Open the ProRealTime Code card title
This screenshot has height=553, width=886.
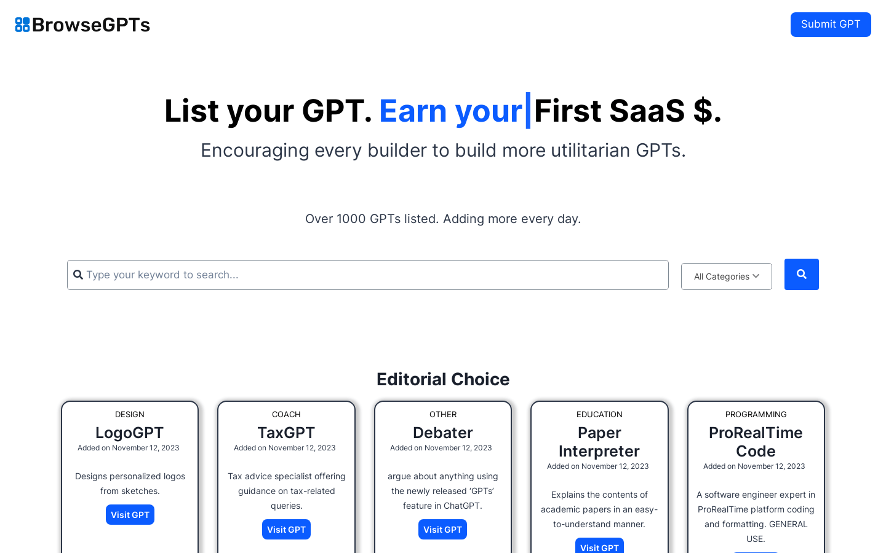pyautogui.click(x=756, y=442)
